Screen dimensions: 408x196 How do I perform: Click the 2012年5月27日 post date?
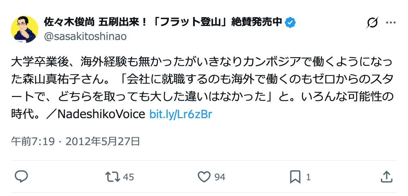(102, 141)
